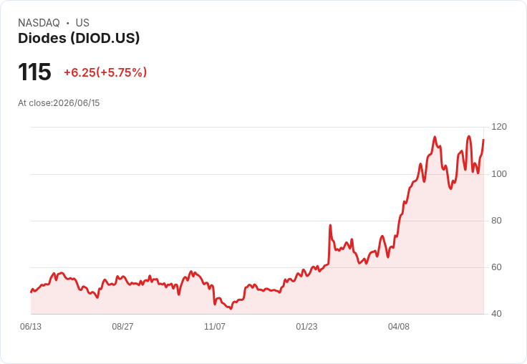Click the current price 115
The width and height of the screenshot is (527, 364).
pyautogui.click(x=34, y=72)
